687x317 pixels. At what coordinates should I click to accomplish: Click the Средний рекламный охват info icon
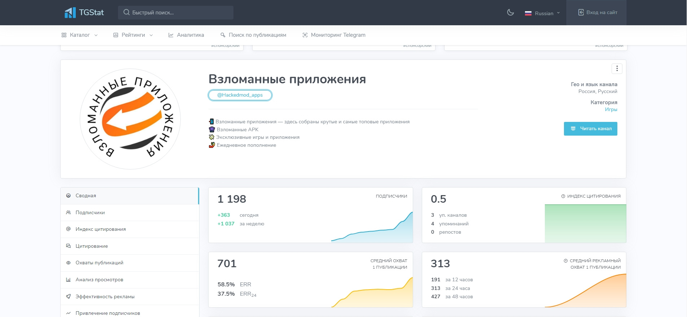click(566, 261)
